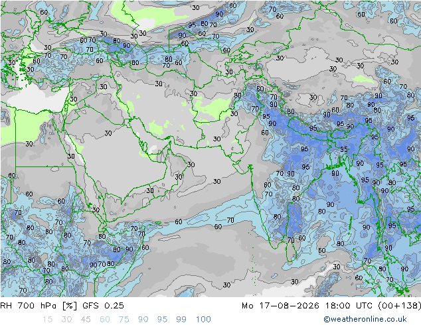Click legend value 99

(x=181, y=320)
